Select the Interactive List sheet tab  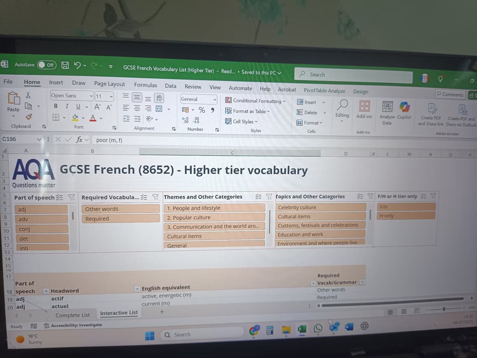[x=119, y=313]
